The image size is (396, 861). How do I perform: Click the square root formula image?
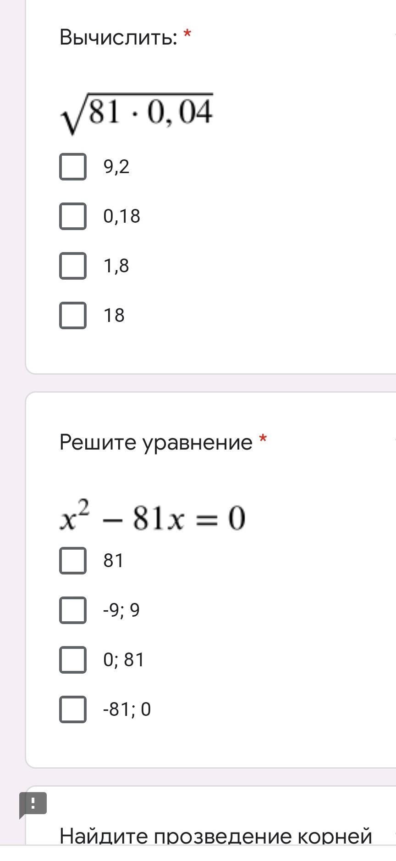pyautogui.click(x=137, y=113)
